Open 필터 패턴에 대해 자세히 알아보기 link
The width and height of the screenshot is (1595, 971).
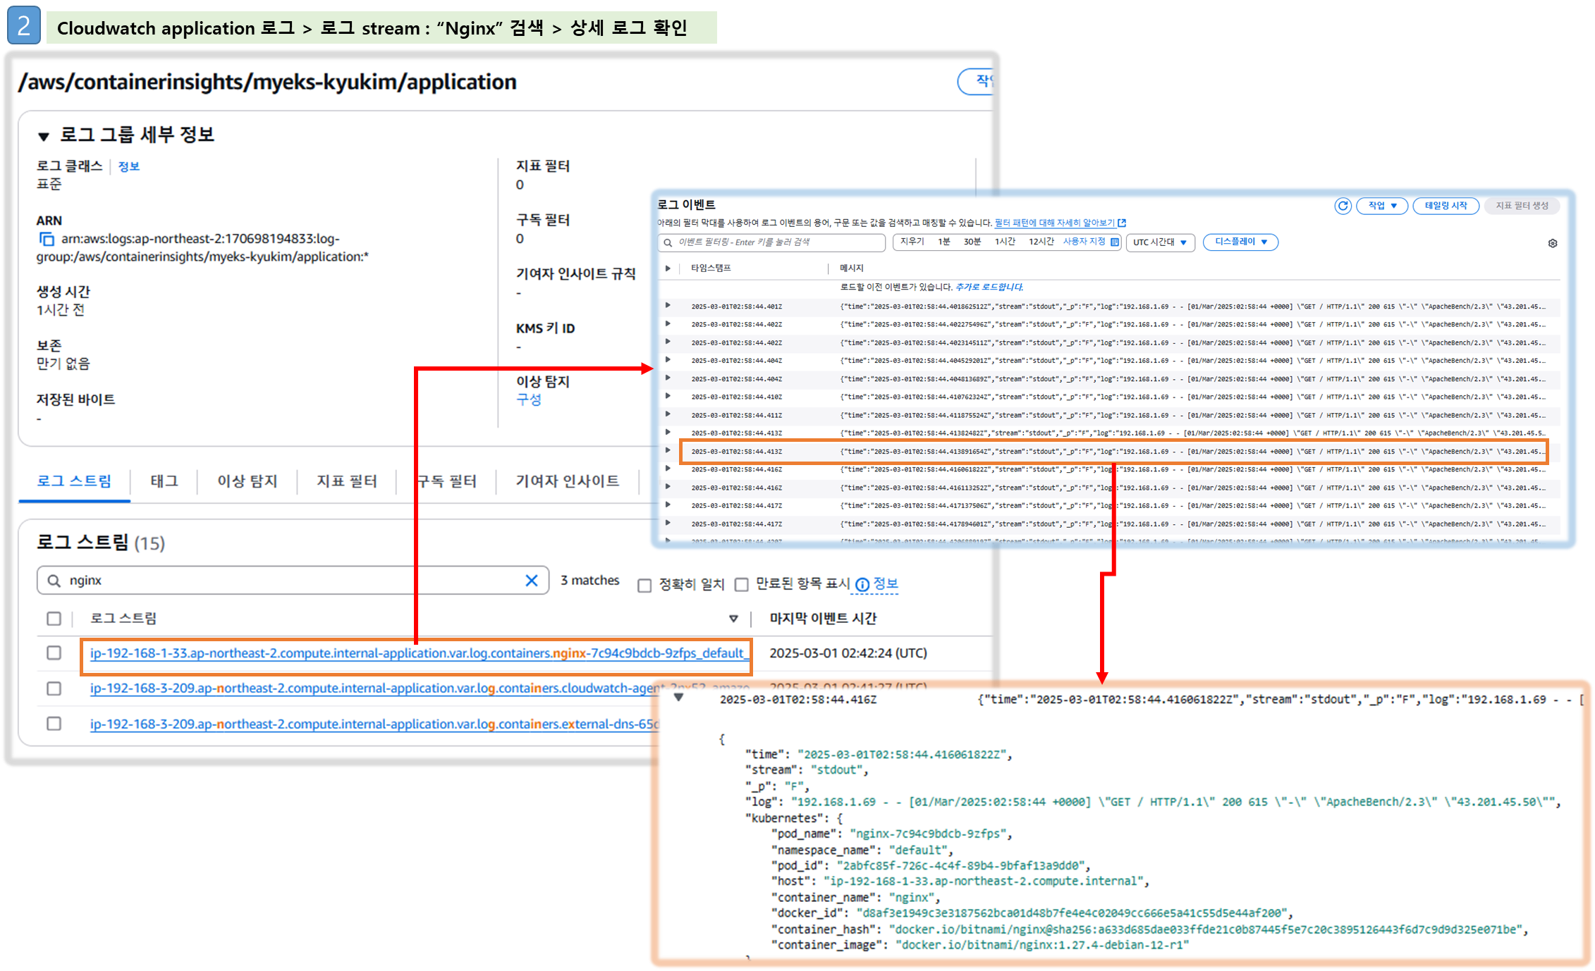tap(1054, 223)
